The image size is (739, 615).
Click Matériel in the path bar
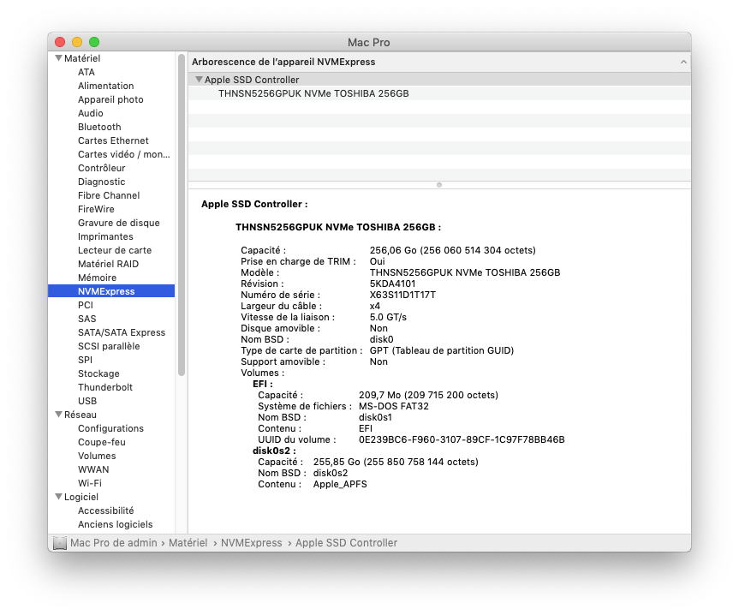188,543
